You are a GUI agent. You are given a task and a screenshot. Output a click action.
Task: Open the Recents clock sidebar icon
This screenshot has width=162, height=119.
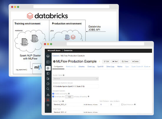[48, 84]
